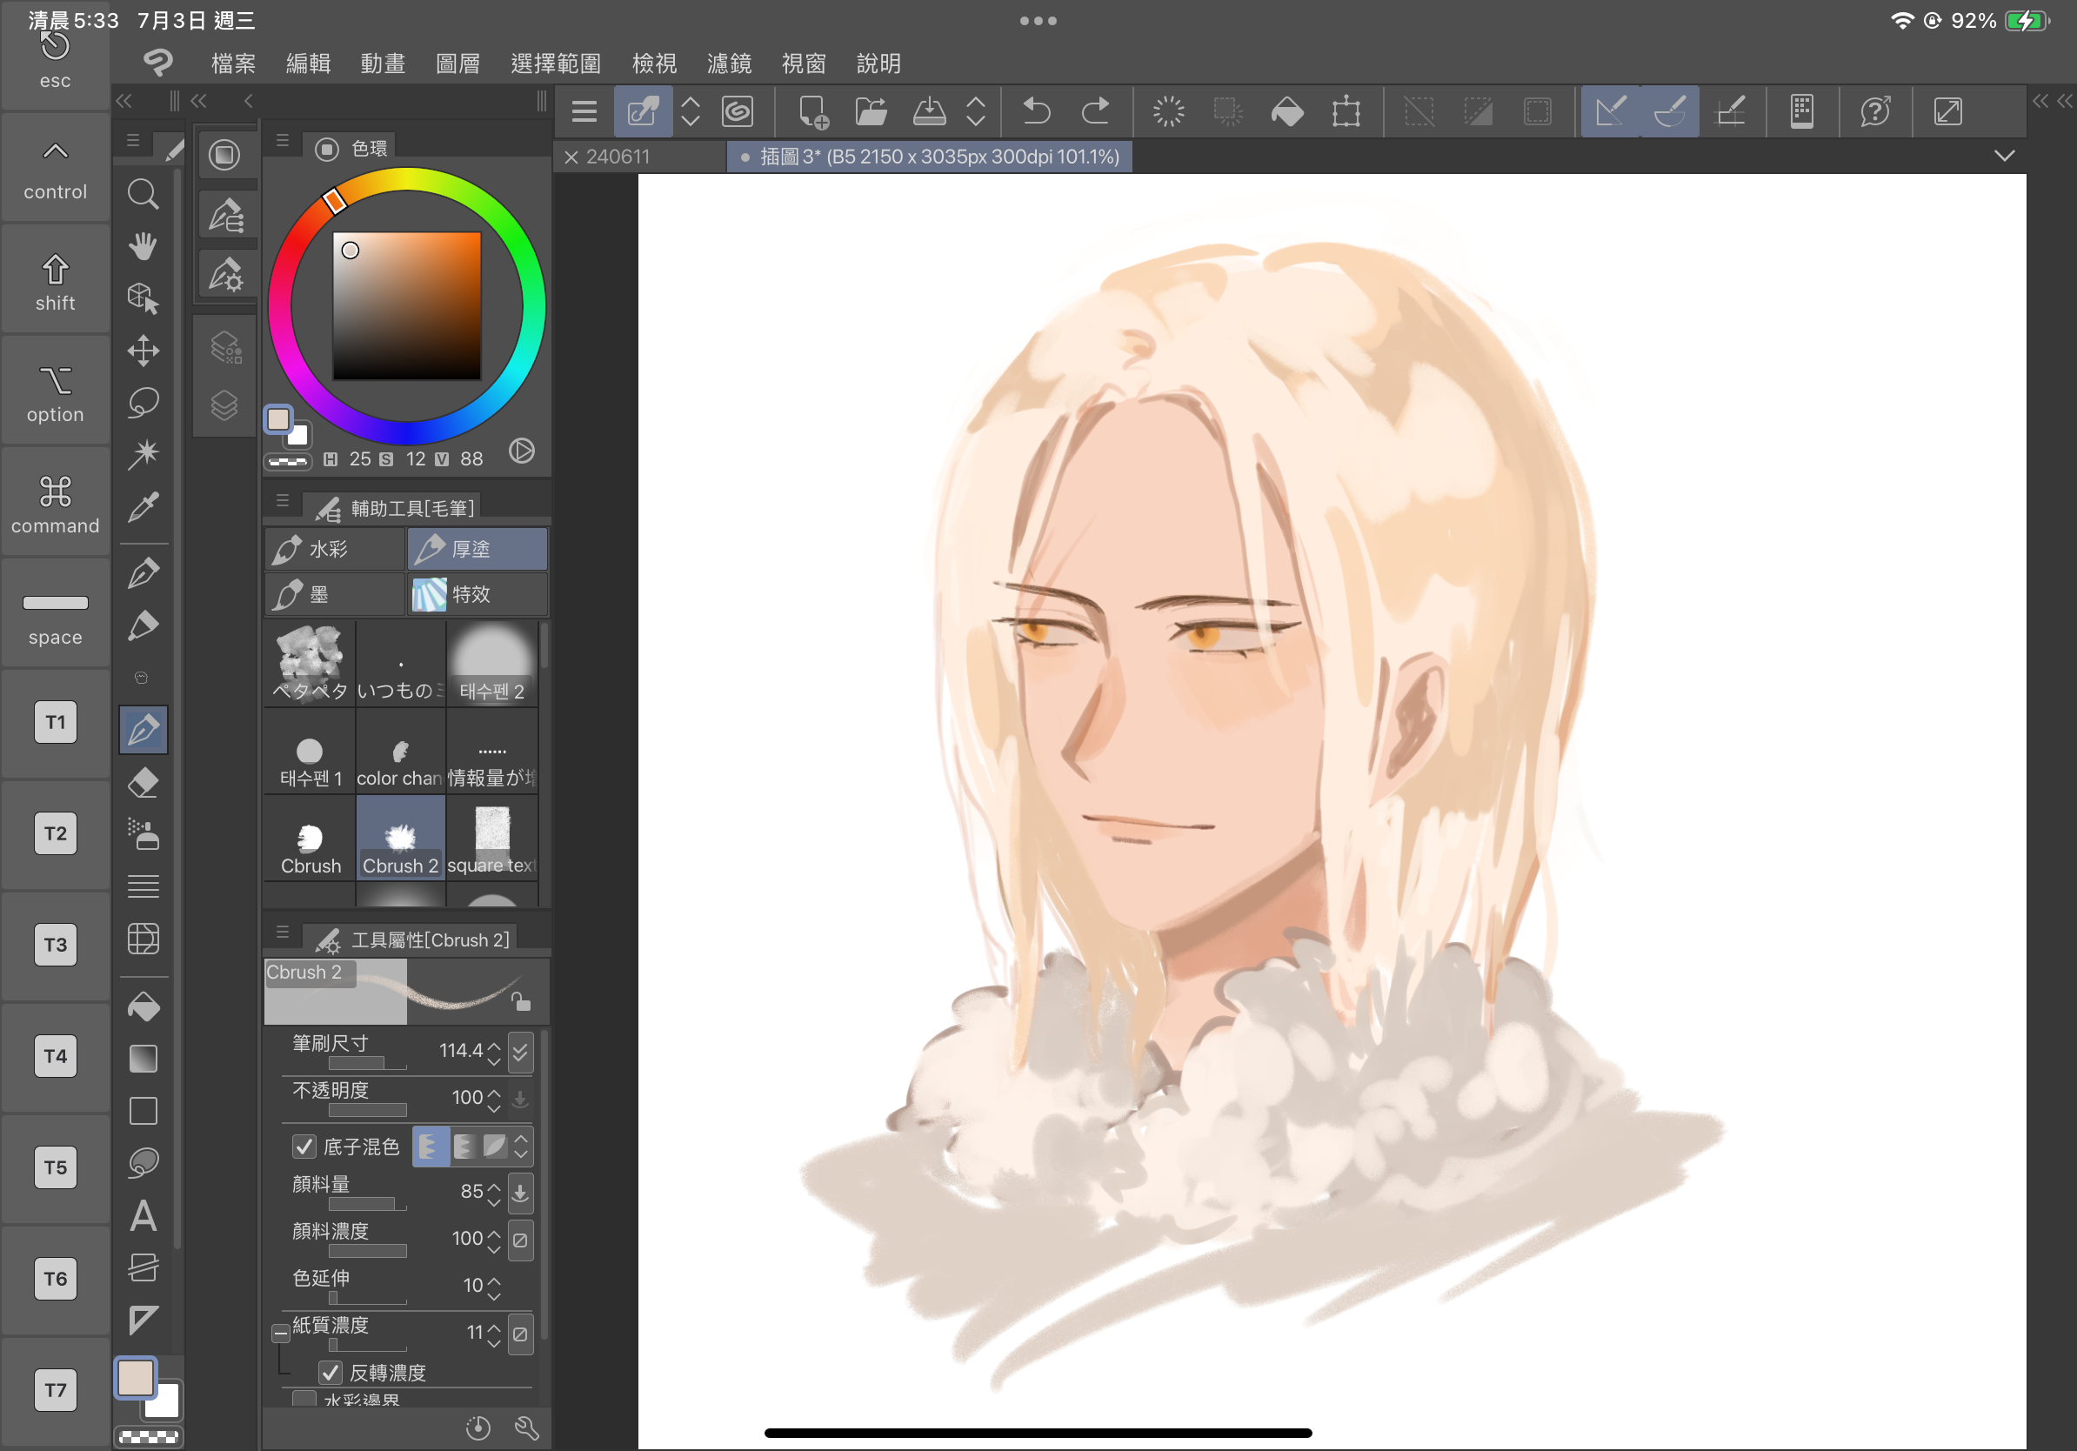Select the foreground main color swatch in toolbox

pyautogui.click(x=137, y=1379)
